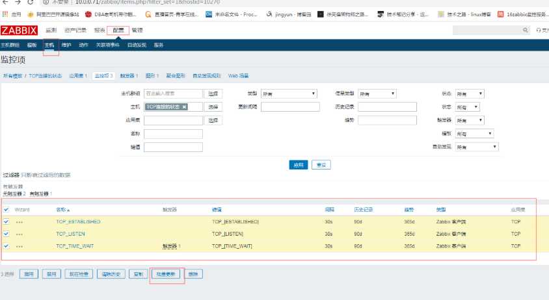The height and width of the screenshot is (300, 549).
Task: Open wizard dots for TCP_TIME_WAIT
Action: (20, 246)
